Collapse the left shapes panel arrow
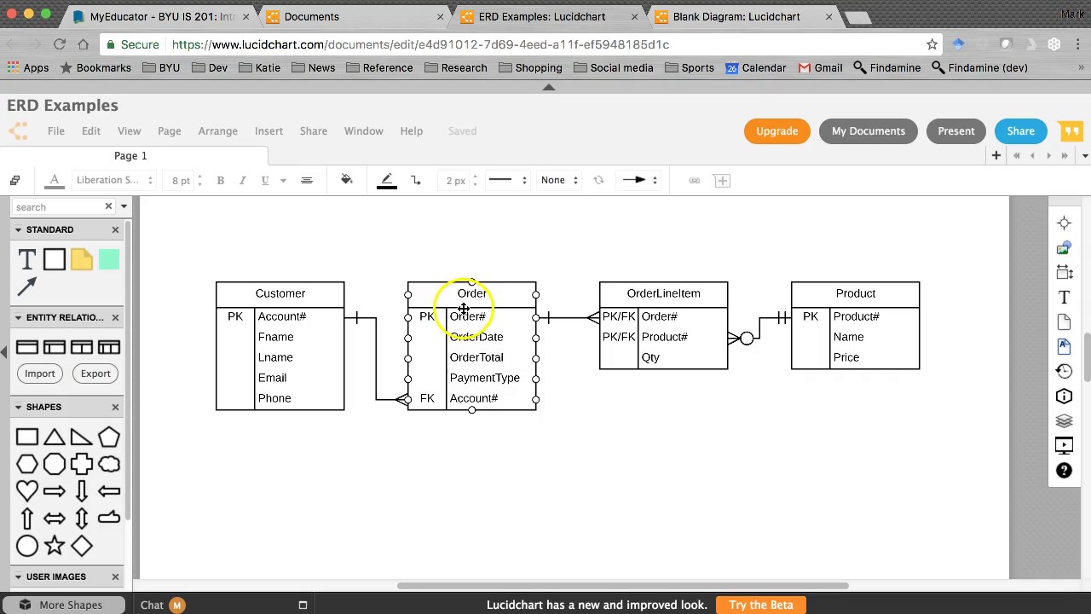The image size is (1091, 614). click(3, 350)
